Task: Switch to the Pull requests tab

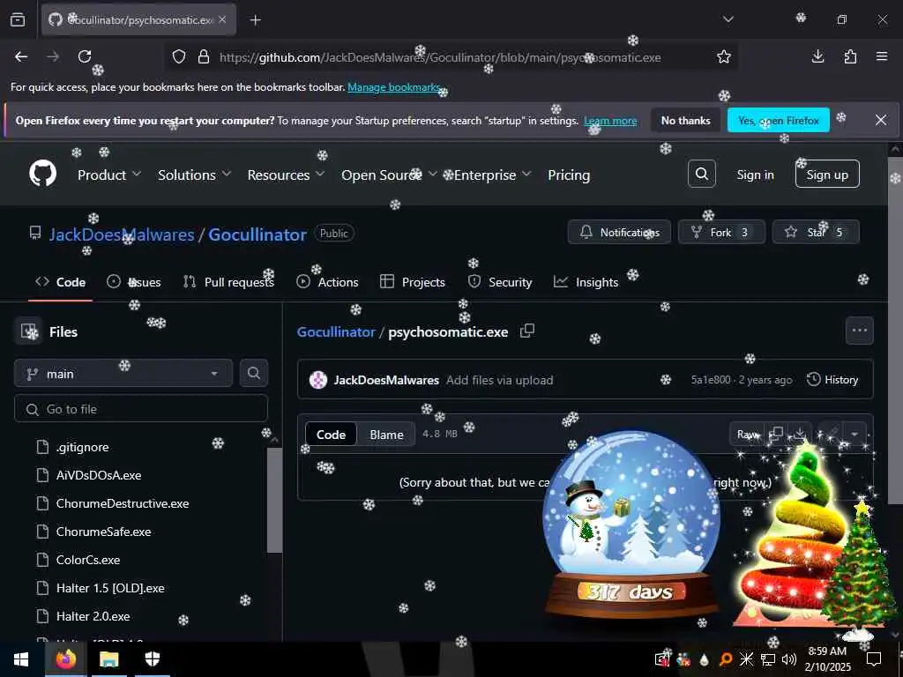Action: click(x=228, y=282)
